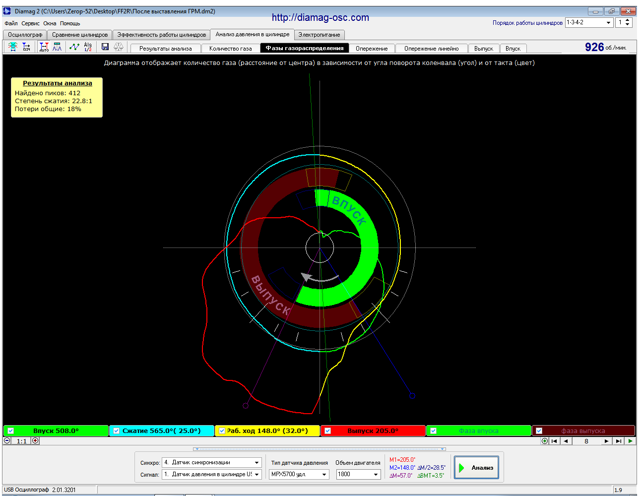Open the pressure sensor type dropdown MPX5700
The height and width of the screenshot is (496, 643).
coord(324,474)
